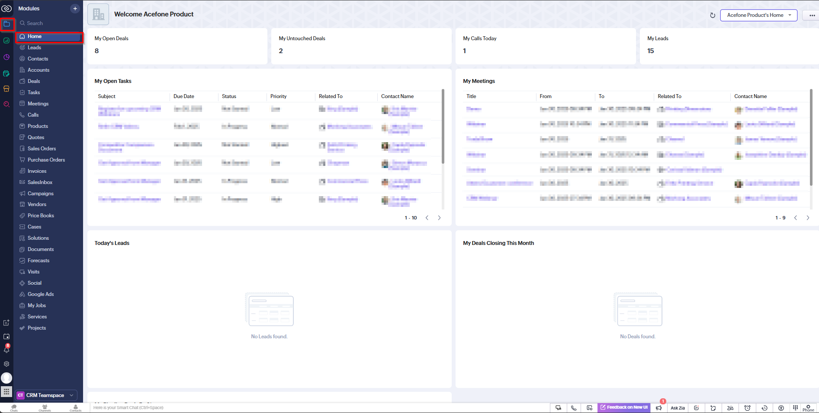Click the Due Date column header
Viewport: 819px width, 413px height.
(184, 96)
